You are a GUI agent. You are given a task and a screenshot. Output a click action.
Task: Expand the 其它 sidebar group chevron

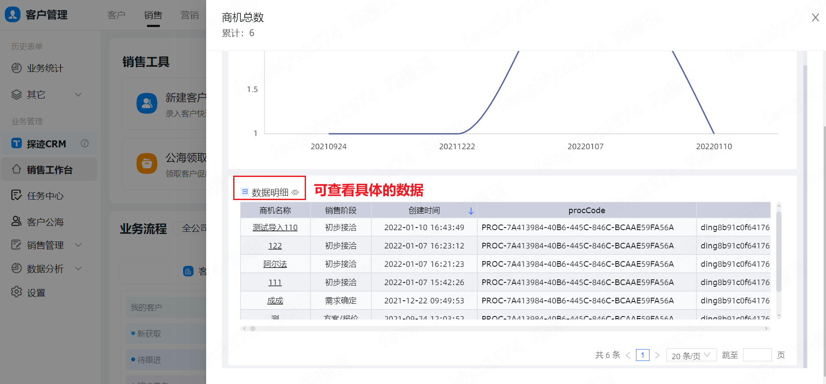[x=78, y=95]
